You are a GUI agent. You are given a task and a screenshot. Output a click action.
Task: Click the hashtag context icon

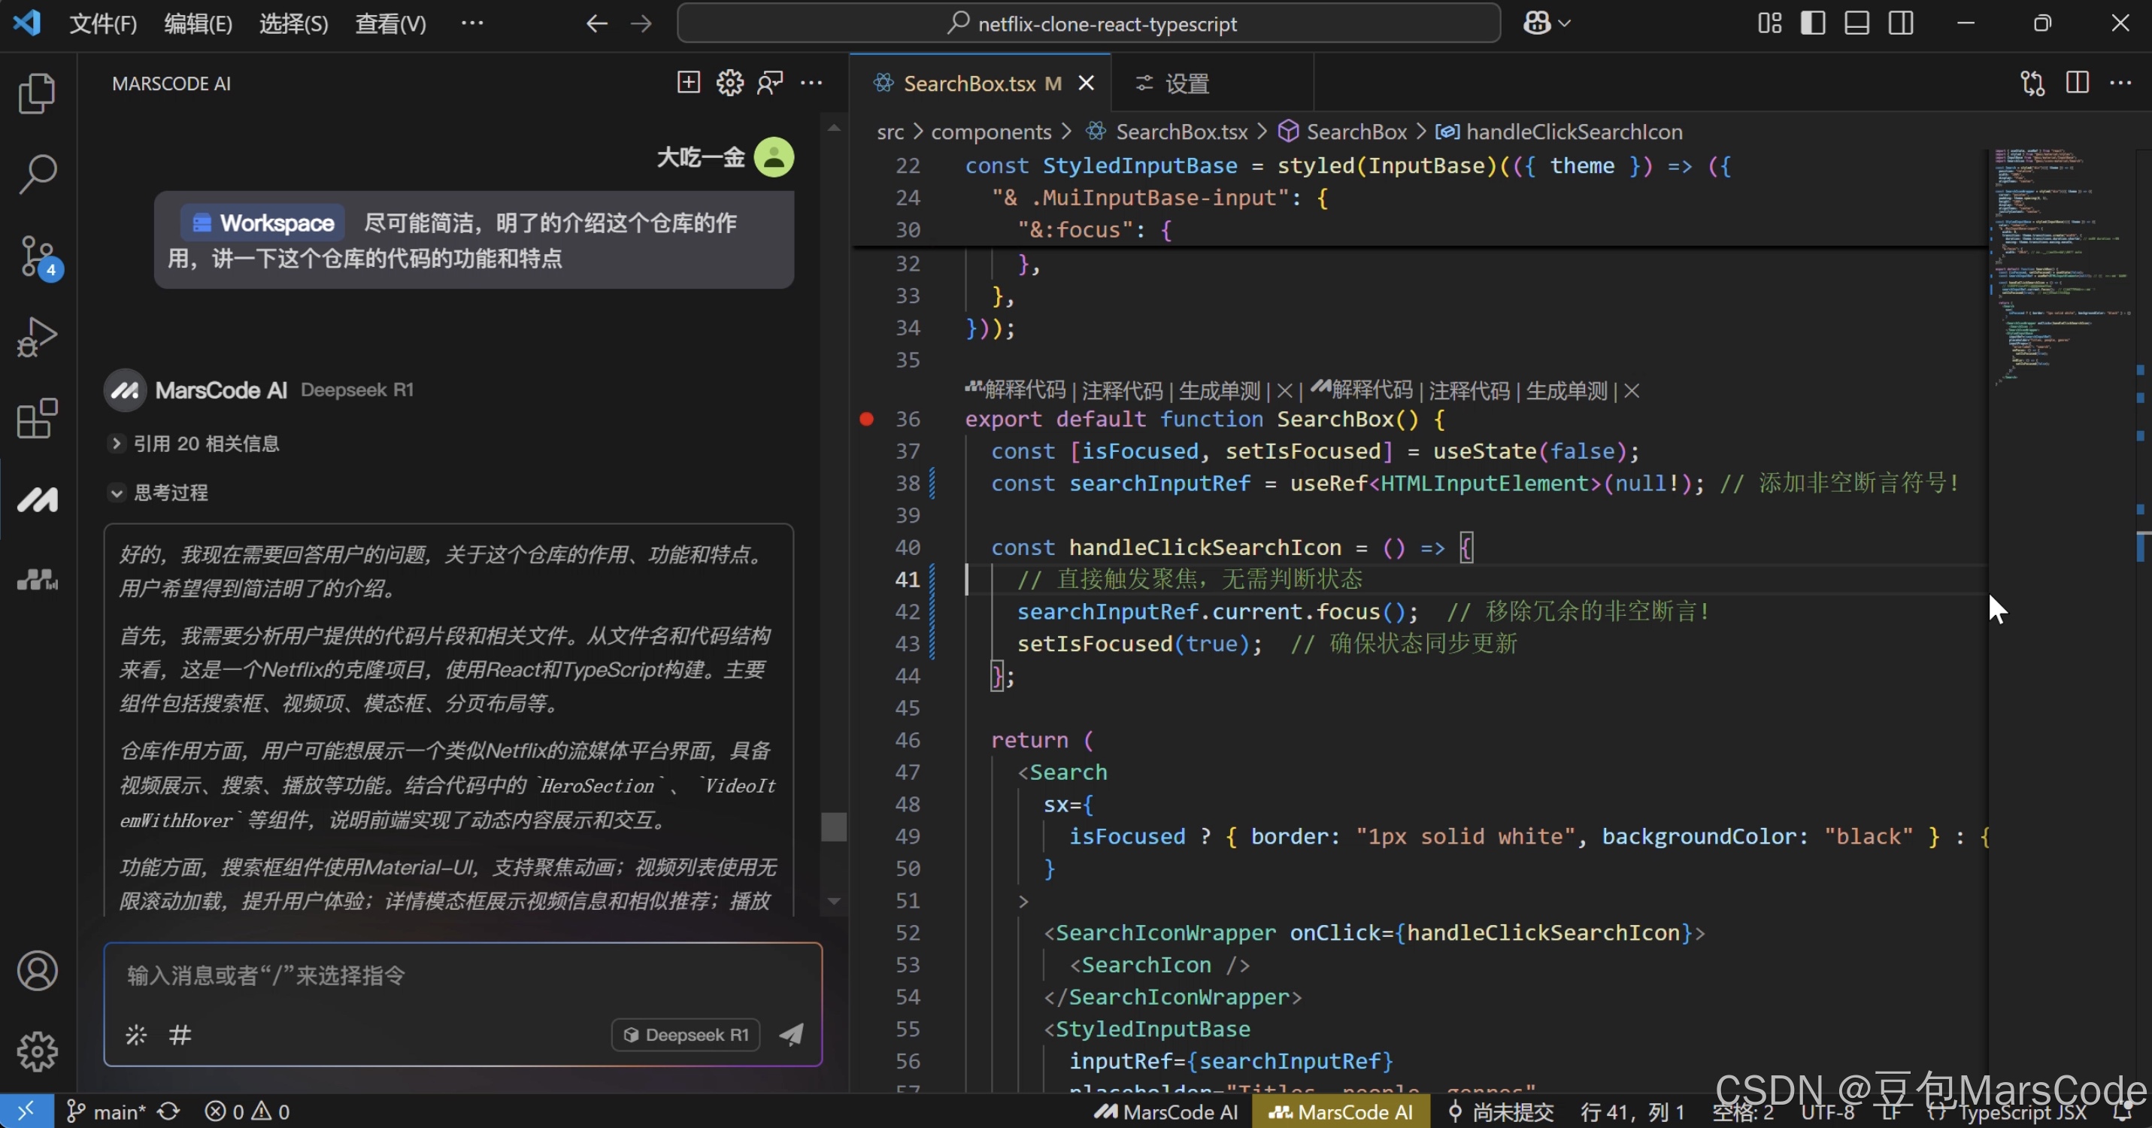180,1036
